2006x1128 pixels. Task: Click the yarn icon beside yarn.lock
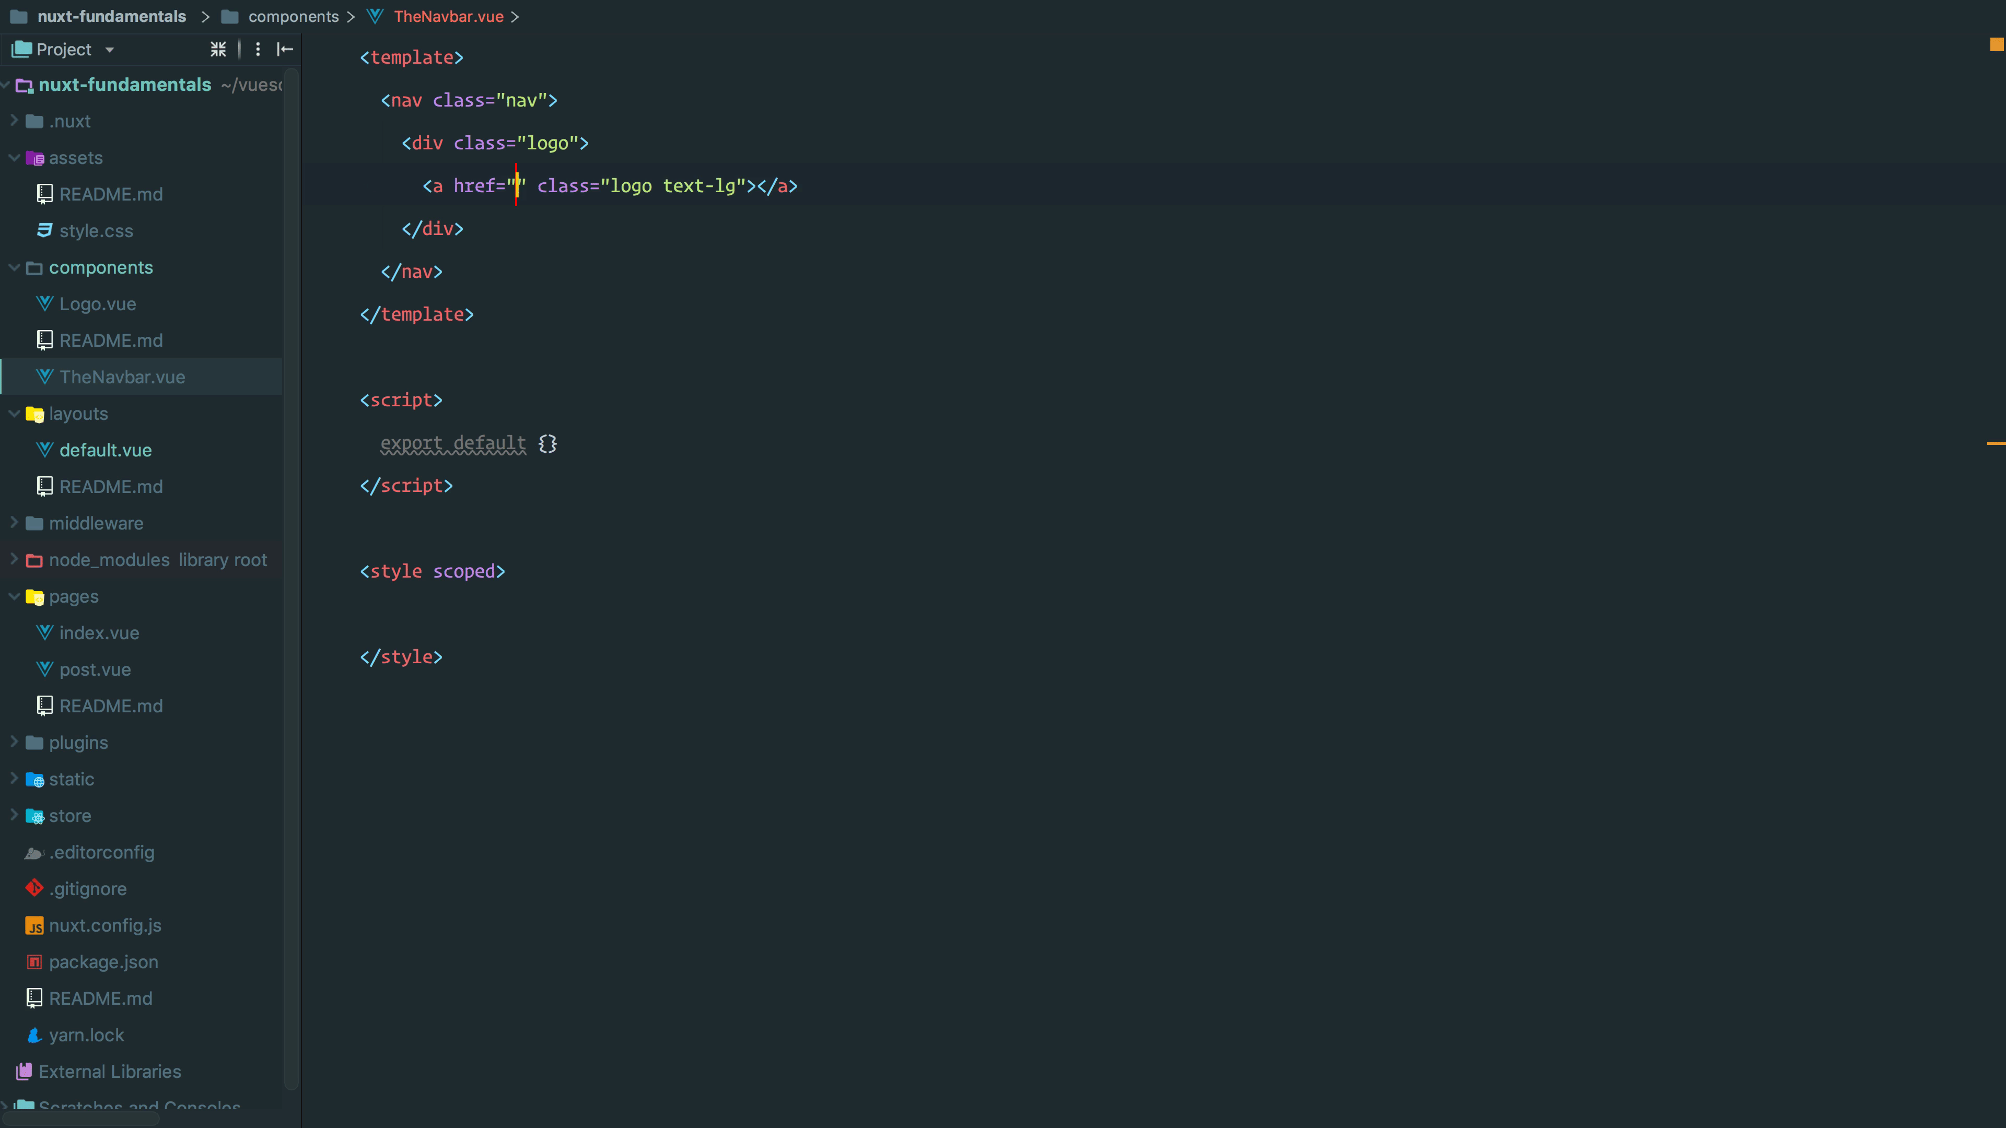34,1036
